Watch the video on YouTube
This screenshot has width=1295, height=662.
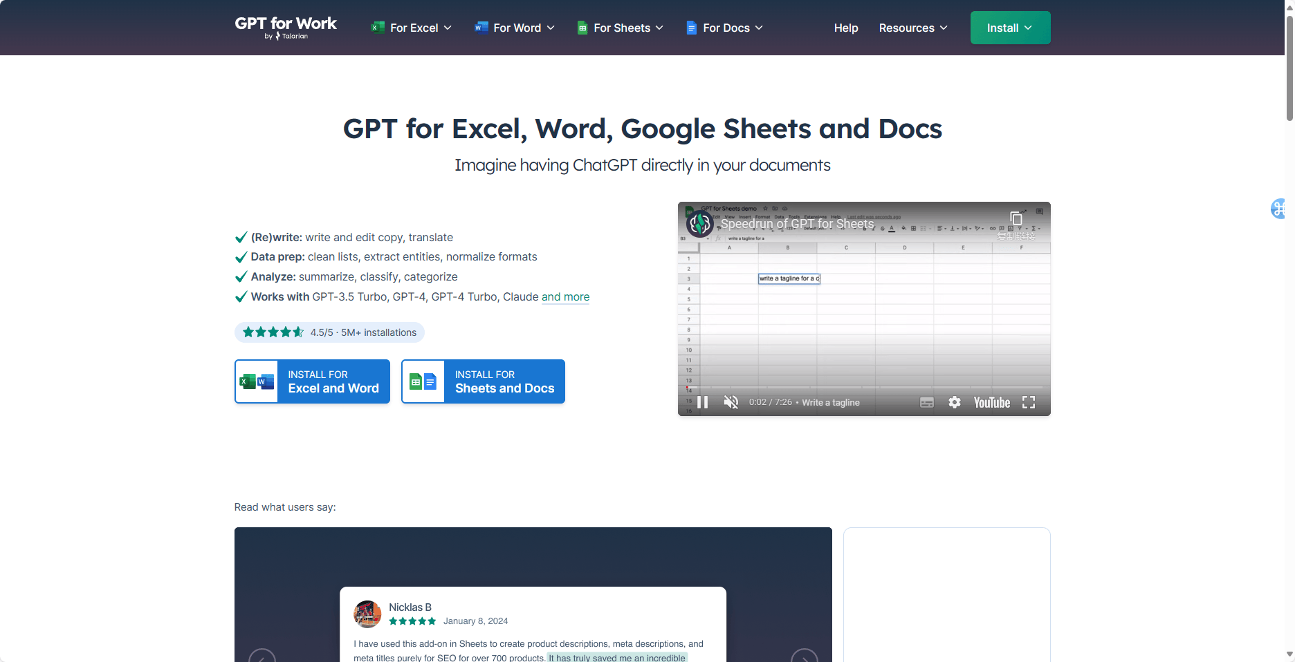(x=992, y=402)
